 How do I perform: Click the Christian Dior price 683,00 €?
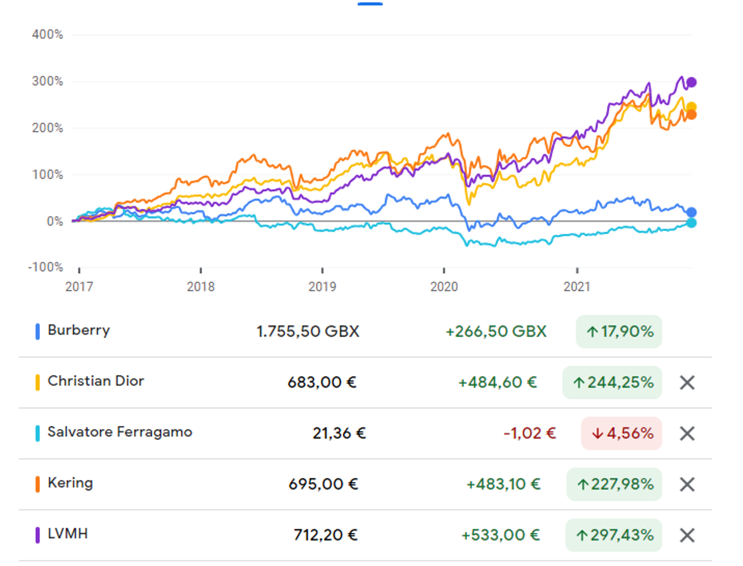coord(322,382)
